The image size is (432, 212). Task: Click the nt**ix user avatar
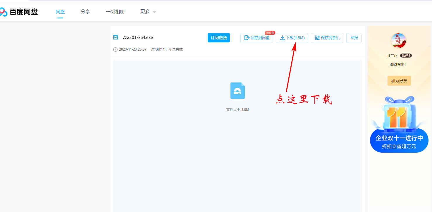tap(399, 41)
